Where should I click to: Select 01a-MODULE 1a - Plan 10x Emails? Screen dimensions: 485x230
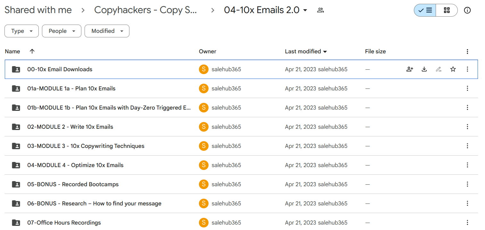[71, 88]
